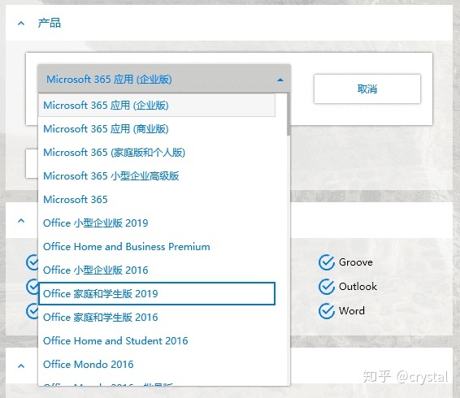Choose the plain Microsoft 365 option
Screen dimensions: 460x398
(x=157, y=200)
